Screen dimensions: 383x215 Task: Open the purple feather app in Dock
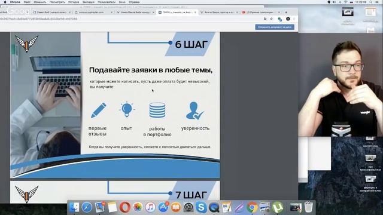pos(239,207)
